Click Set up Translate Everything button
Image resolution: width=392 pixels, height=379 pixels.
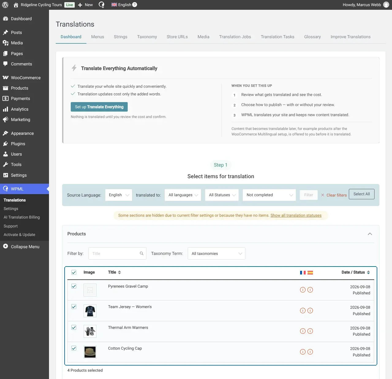(99, 107)
